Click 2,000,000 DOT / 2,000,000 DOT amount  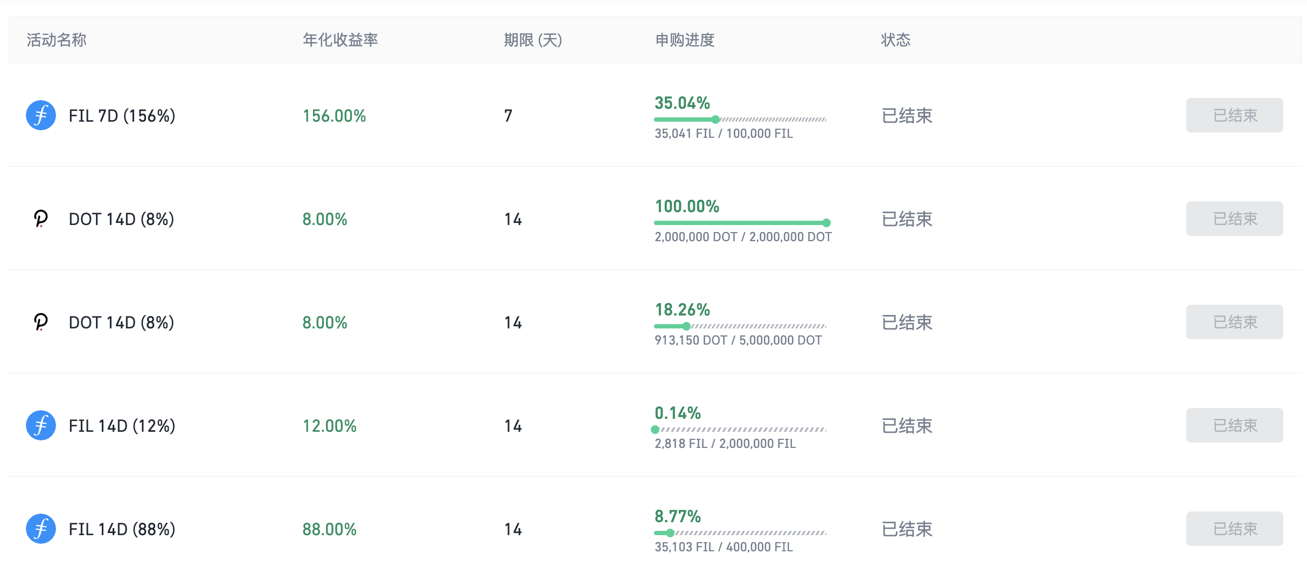pos(743,237)
